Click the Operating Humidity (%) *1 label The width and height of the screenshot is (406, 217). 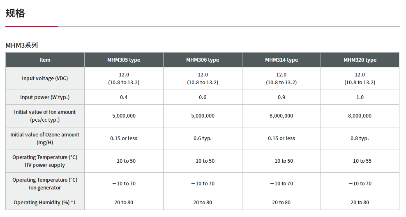[x=45, y=203]
